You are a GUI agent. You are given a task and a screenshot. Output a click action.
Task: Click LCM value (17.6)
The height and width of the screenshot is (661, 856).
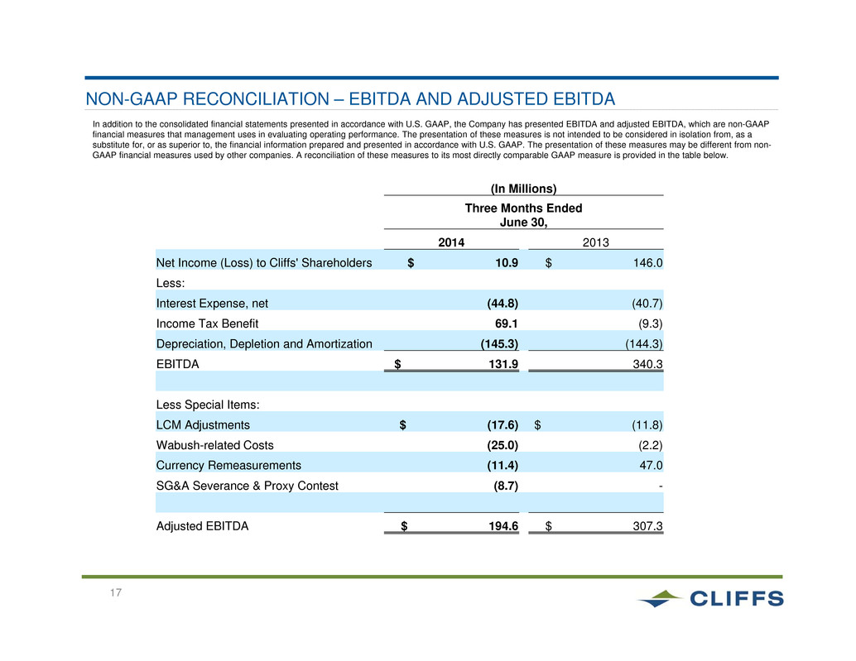point(503,425)
